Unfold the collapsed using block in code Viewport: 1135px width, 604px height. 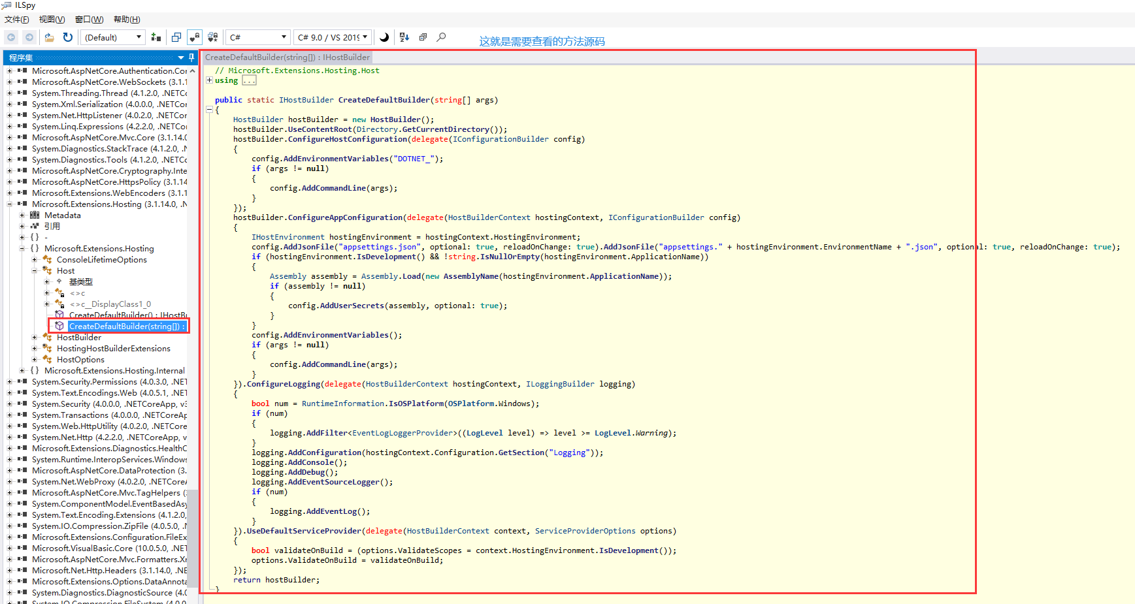coord(209,80)
